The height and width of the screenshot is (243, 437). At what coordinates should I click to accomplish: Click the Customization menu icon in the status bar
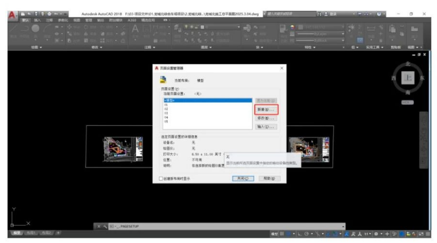coord(428,234)
